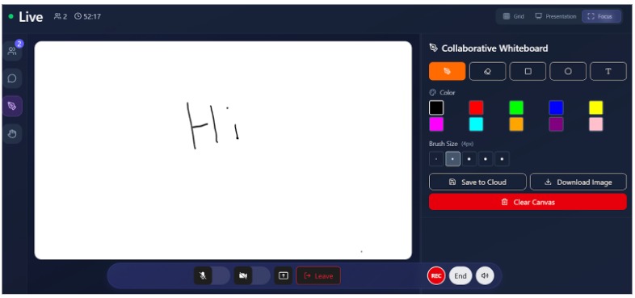Switch to Presentation view
635x298 pixels.
[x=556, y=17]
